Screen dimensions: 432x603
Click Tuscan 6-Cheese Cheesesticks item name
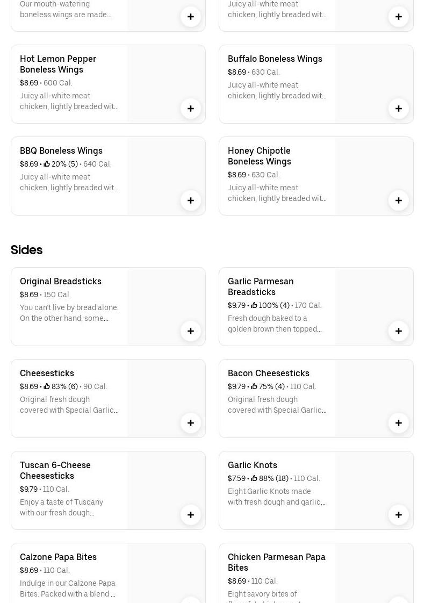point(55,470)
